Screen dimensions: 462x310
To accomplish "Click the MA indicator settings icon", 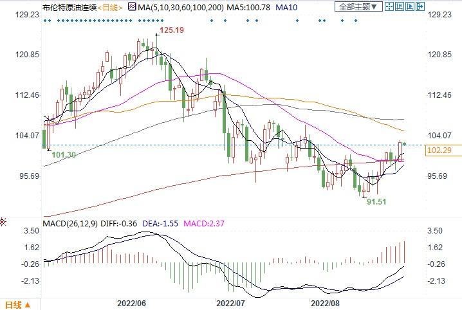I will (133, 6).
